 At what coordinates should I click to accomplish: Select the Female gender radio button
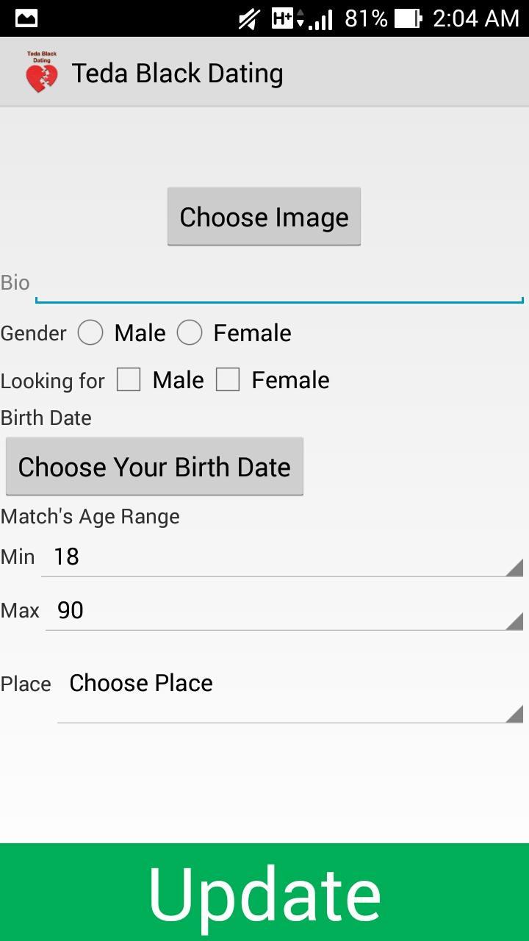pyautogui.click(x=190, y=333)
